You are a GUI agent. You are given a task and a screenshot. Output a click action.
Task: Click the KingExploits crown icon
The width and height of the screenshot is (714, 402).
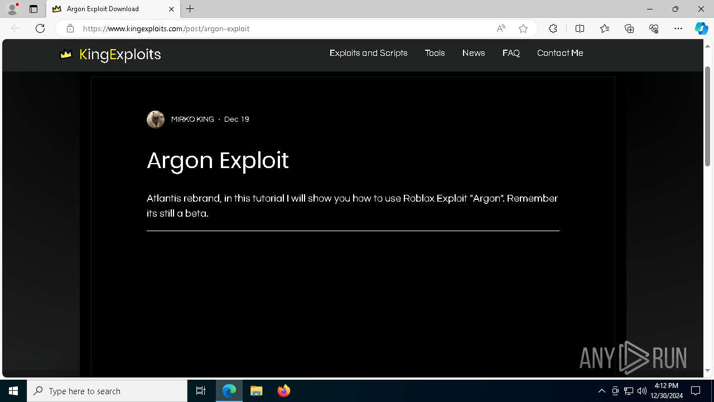click(66, 54)
